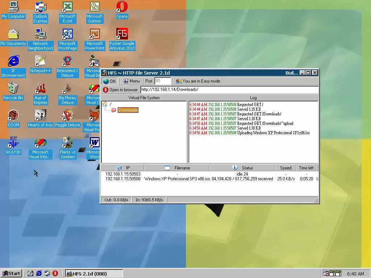Select Microsoft Visual InterDev shortcut
The image size is (371, 278).
pyautogui.click(x=41, y=148)
